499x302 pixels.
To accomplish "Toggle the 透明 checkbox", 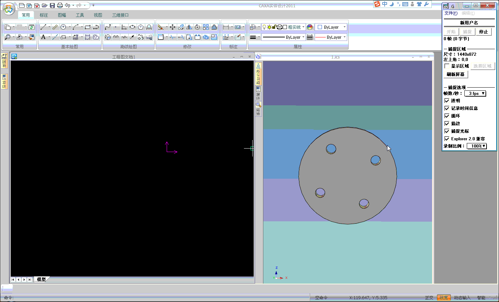I will tap(447, 101).
